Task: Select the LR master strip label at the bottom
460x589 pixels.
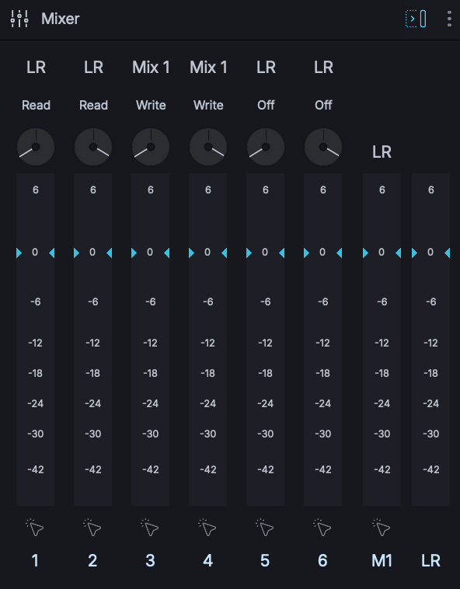Action: 430,560
